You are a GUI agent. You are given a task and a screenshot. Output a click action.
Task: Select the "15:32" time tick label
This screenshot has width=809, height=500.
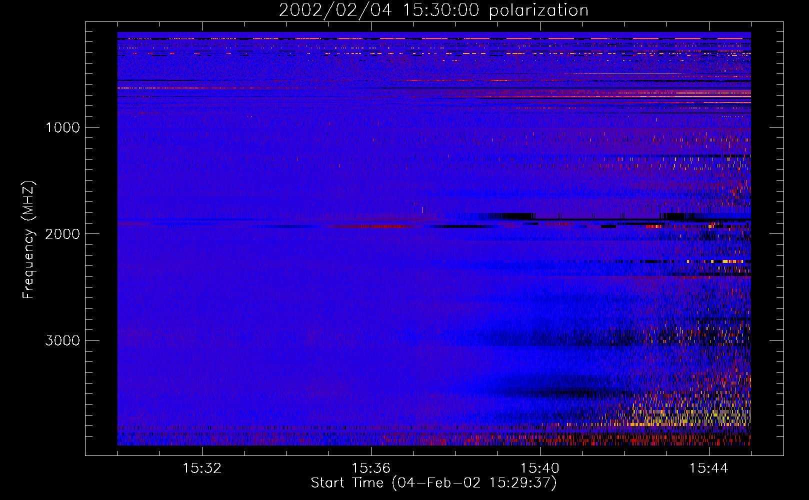[202, 468]
